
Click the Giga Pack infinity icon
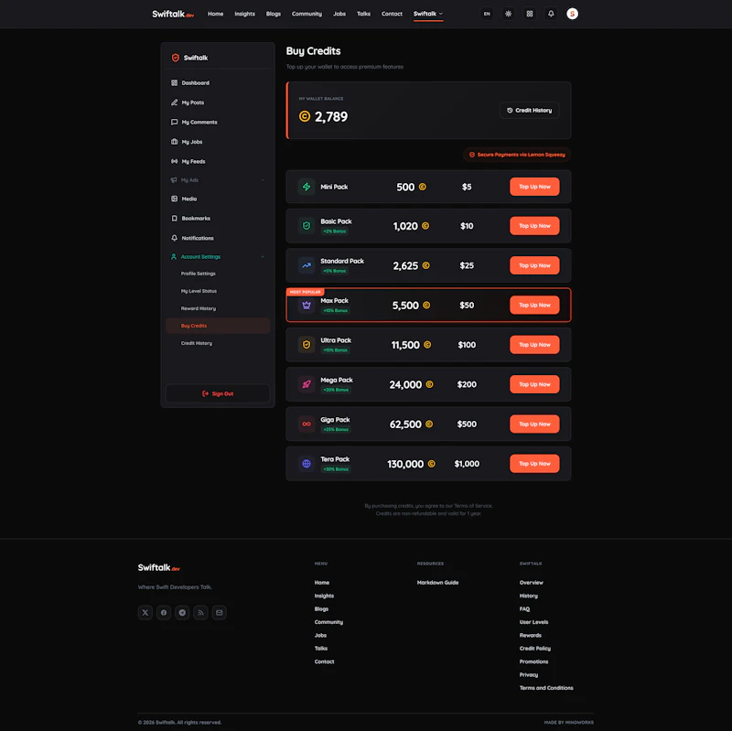pos(307,425)
